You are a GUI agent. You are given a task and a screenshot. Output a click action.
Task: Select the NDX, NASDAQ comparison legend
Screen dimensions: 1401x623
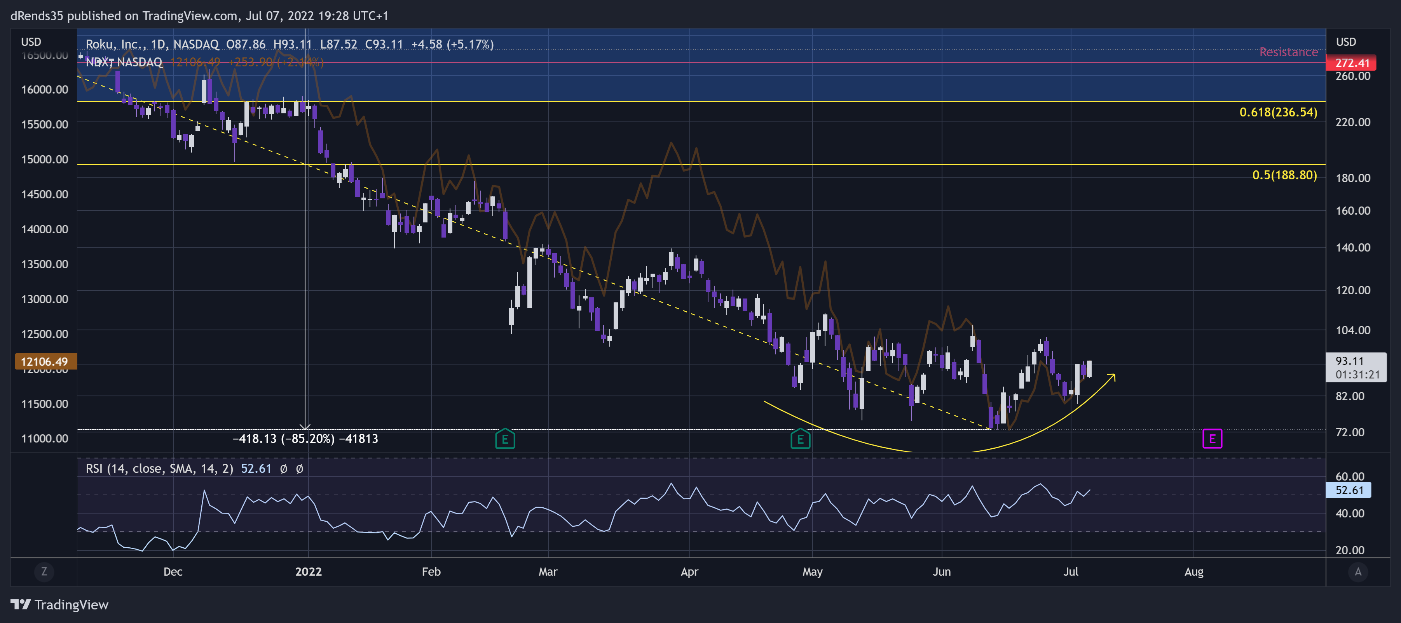pyautogui.click(x=124, y=62)
